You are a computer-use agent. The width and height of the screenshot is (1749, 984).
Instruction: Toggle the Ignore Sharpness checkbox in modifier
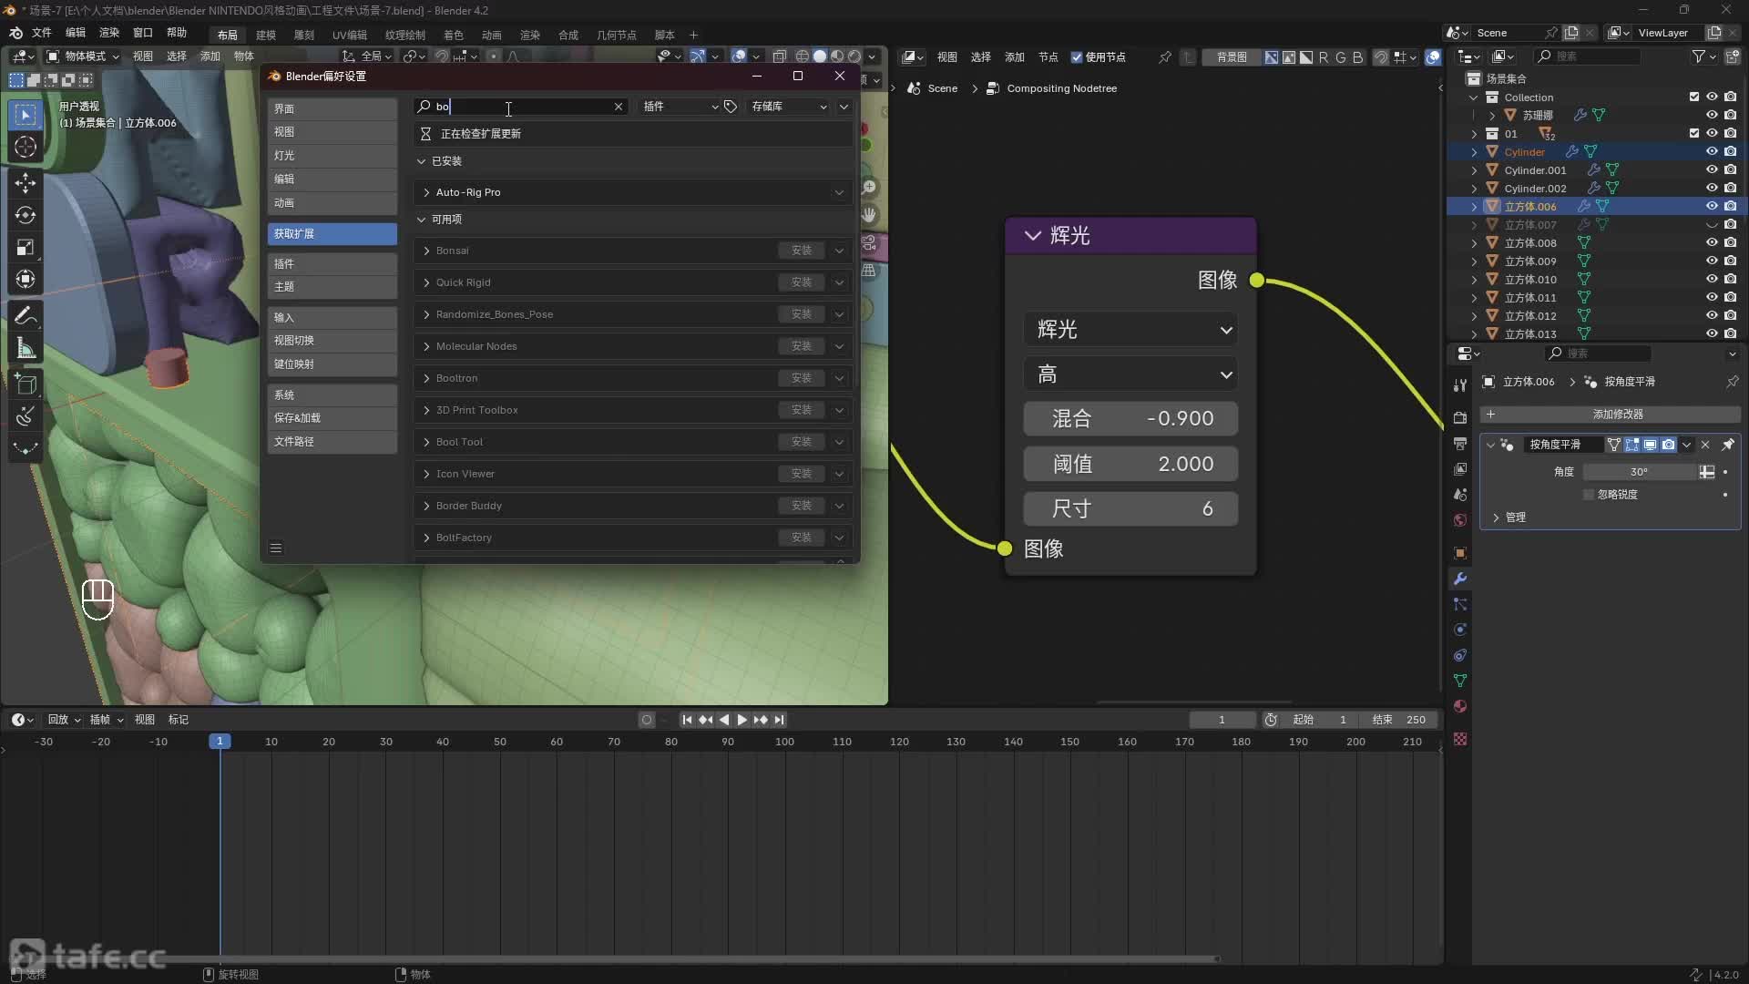1589,495
